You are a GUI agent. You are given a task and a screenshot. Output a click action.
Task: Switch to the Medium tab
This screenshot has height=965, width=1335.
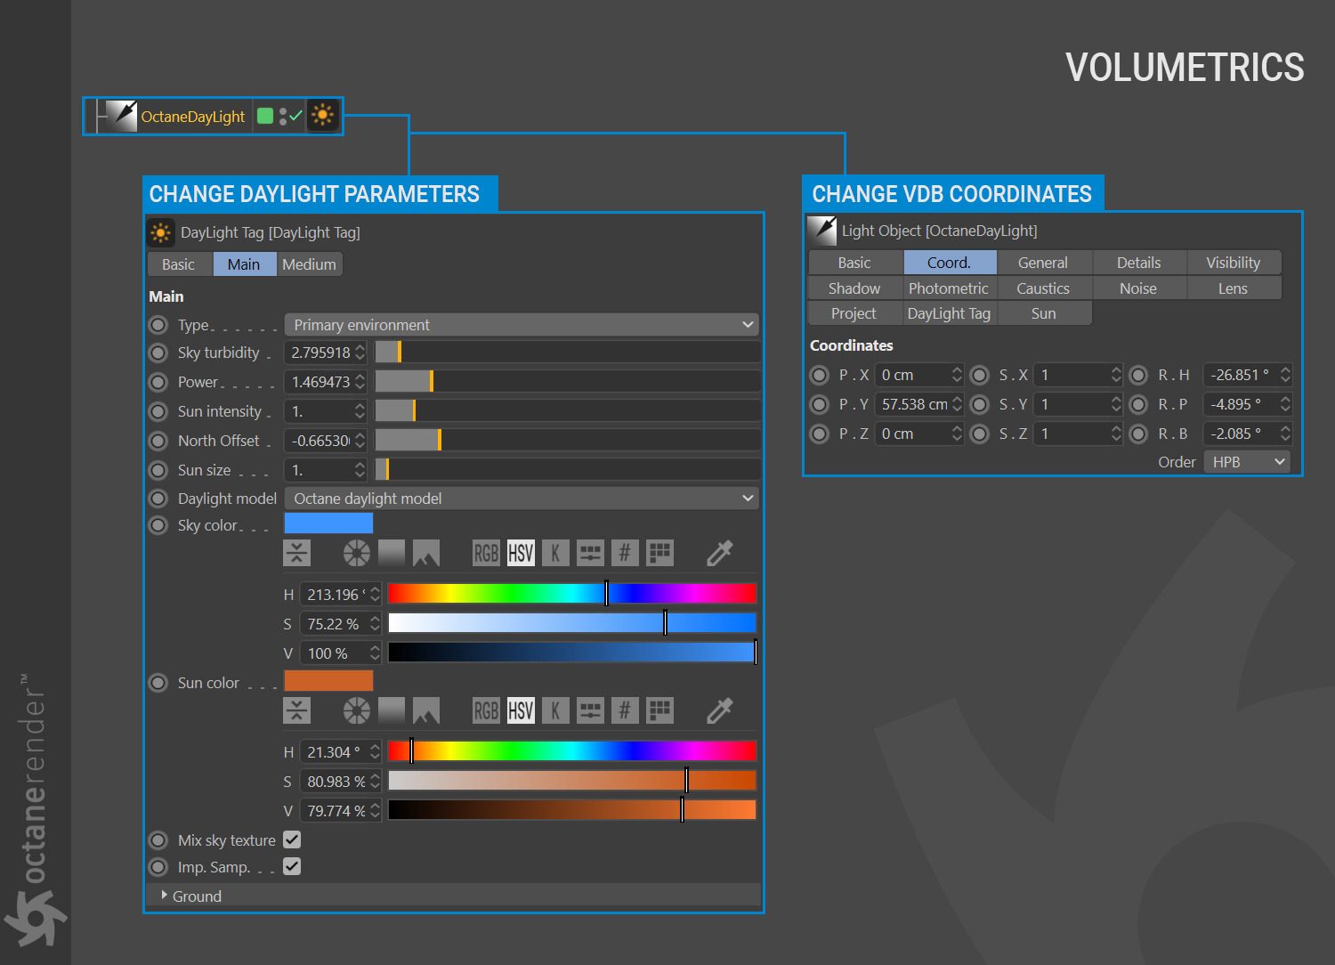(x=309, y=264)
